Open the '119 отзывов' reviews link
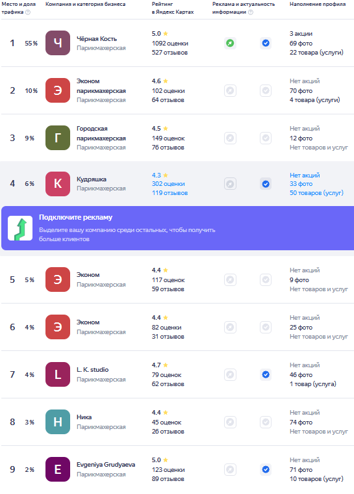 tap(170, 193)
